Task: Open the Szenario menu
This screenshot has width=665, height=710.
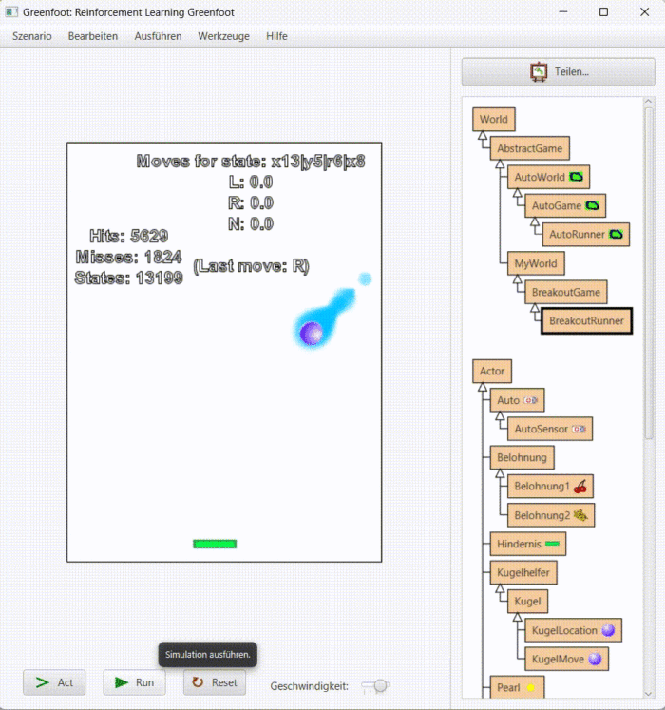Action: (x=31, y=36)
